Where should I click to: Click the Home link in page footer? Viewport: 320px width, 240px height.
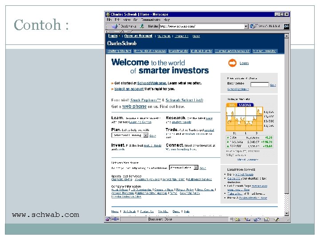pyautogui.click(x=115, y=212)
